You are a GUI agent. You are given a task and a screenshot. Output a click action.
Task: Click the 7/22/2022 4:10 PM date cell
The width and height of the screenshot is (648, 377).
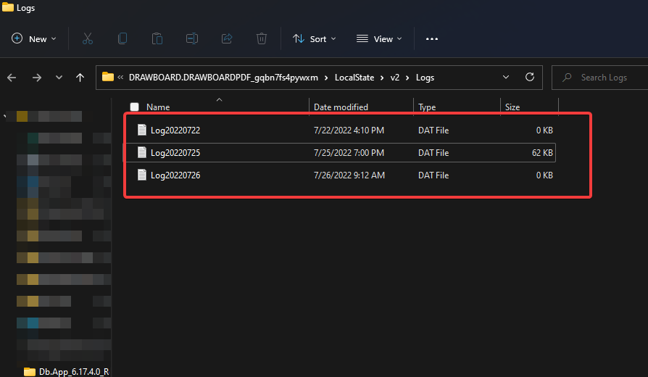point(349,130)
